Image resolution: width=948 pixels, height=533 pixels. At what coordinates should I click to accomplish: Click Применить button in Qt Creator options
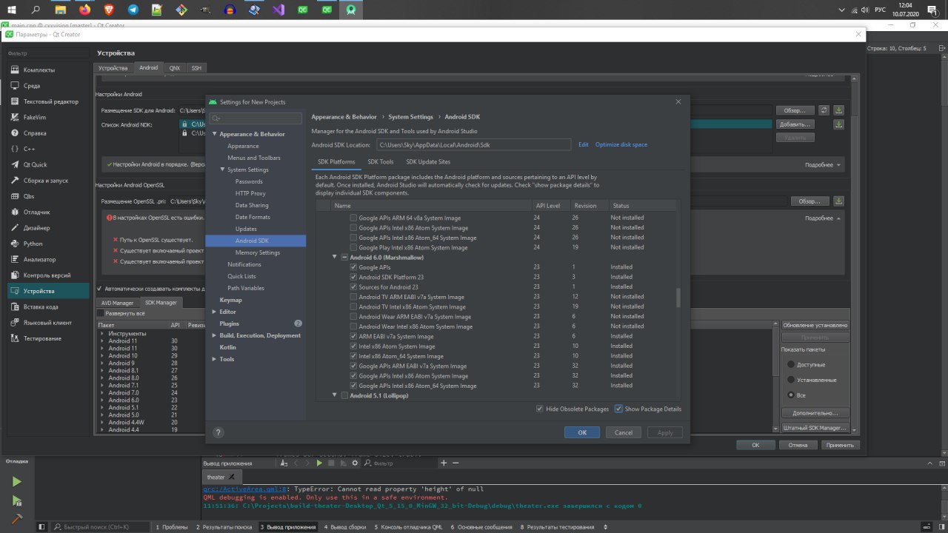841,445
